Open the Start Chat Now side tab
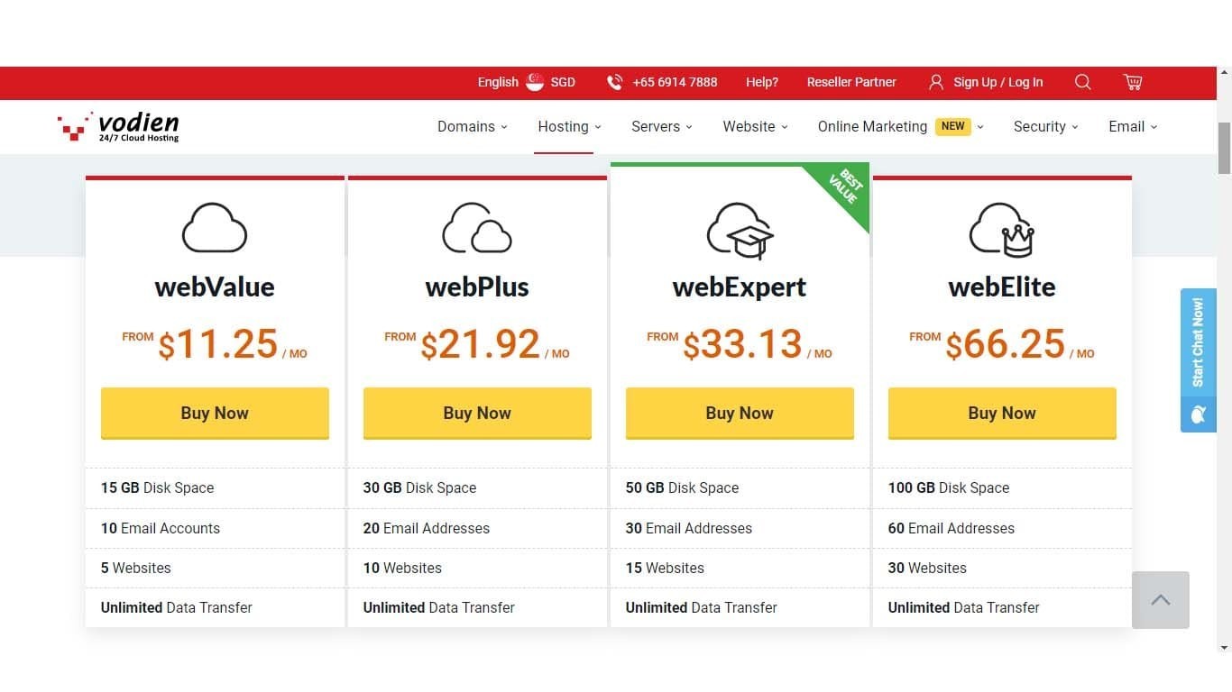 click(x=1199, y=360)
